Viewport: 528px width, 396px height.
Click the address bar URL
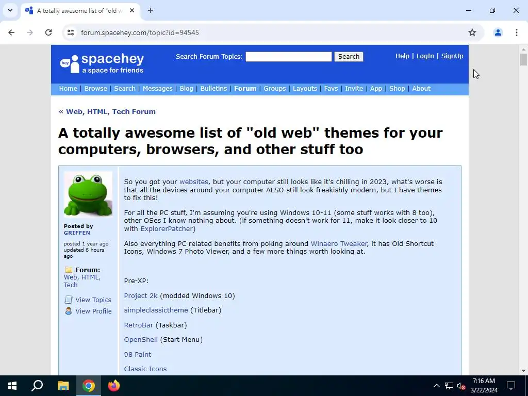tap(140, 32)
